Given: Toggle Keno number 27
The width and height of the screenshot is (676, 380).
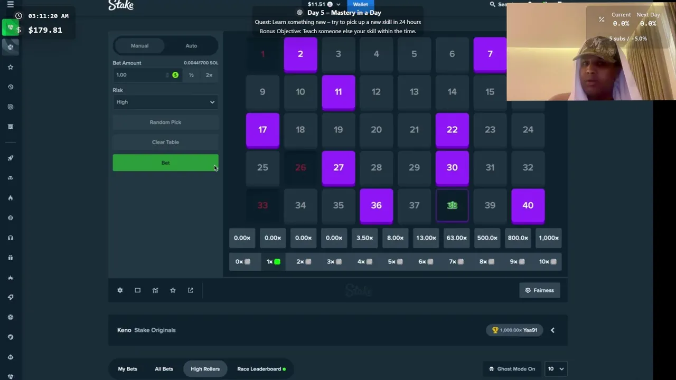Looking at the screenshot, I should pyautogui.click(x=339, y=168).
